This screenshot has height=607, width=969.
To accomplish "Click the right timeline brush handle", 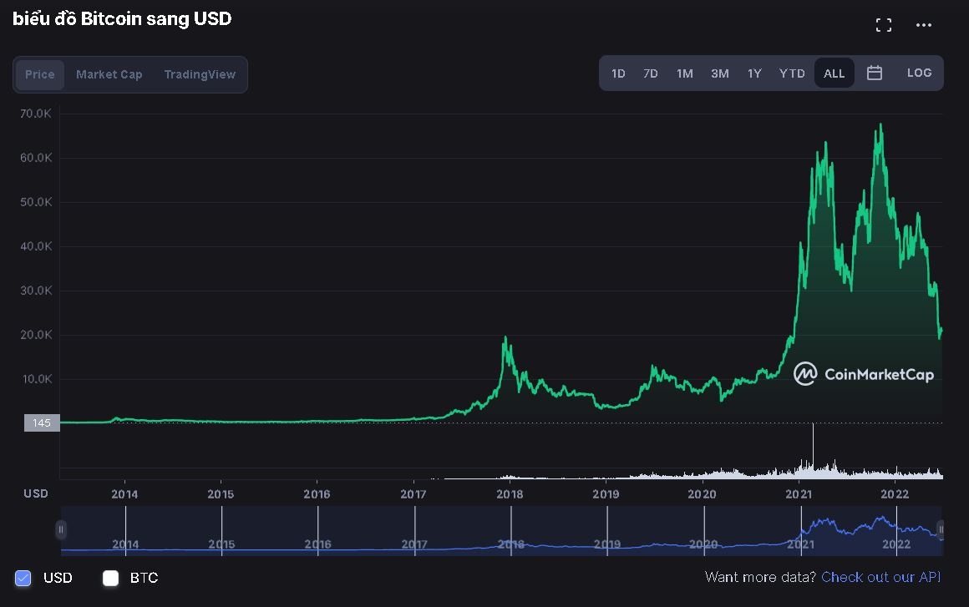I will click(939, 529).
